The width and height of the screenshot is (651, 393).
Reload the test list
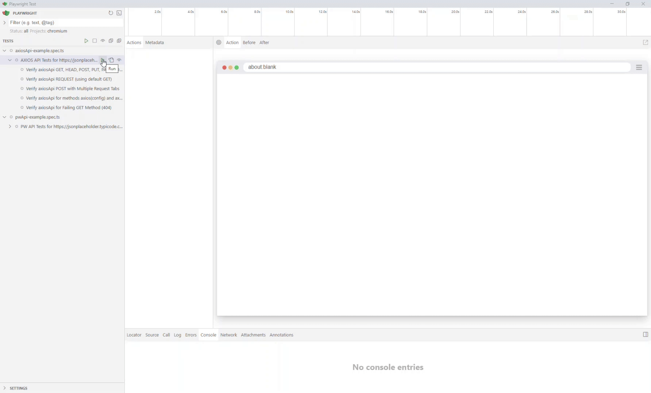click(111, 13)
